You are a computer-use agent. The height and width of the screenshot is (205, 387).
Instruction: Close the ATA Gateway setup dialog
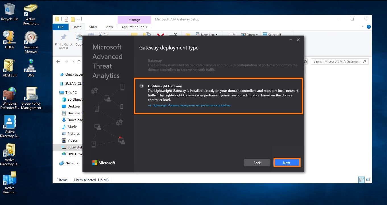[x=298, y=40]
